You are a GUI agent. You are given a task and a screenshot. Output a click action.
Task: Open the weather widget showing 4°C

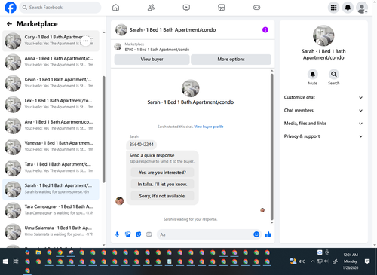[x=297, y=261]
